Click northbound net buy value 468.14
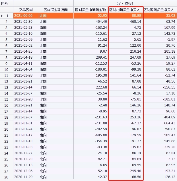Screen dimensions: 177x181 tap(125, 22)
